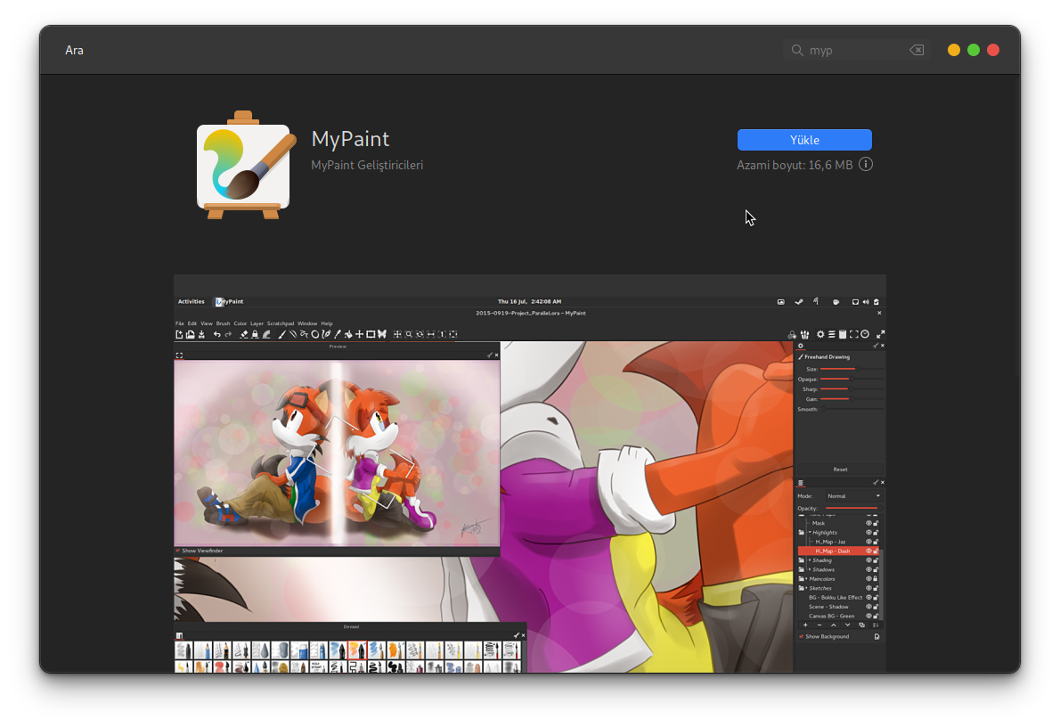This screenshot has height=727, width=1060.
Task: Open the MyPaint screenshot preview image
Action: point(530,473)
